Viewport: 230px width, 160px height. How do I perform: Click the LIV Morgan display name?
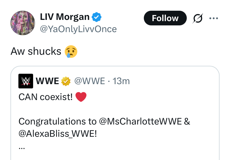point(65,17)
